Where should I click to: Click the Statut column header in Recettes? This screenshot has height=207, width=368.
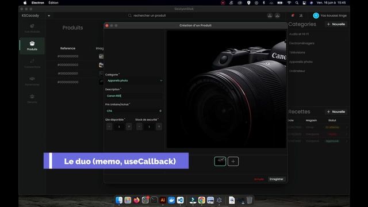click(332, 120)
